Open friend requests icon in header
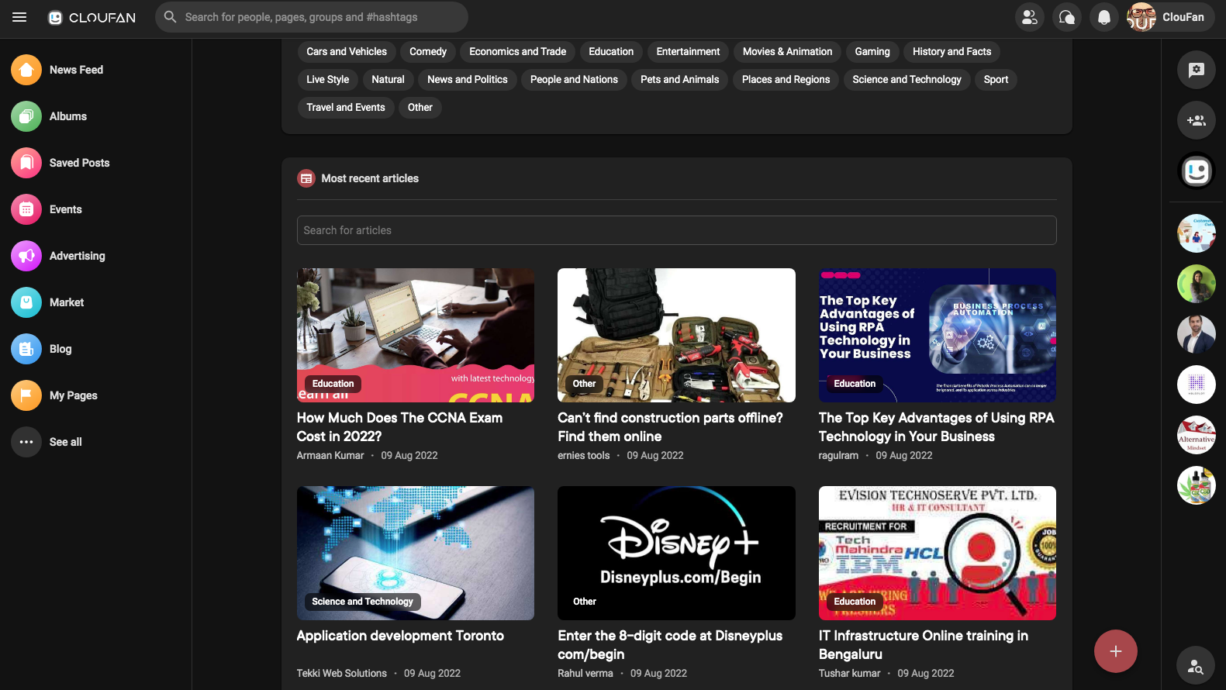Image resolution: width=1226 pixels, height=690 pixels. pyautogui.click(x=1030, y=17)
